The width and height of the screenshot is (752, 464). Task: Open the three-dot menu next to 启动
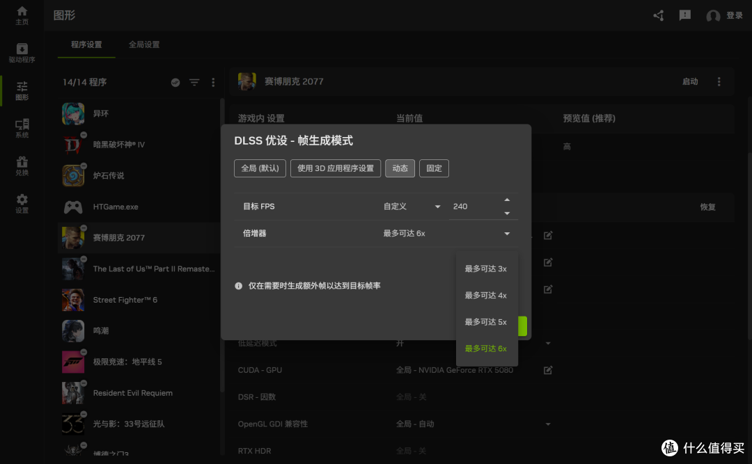coord(719,81)
